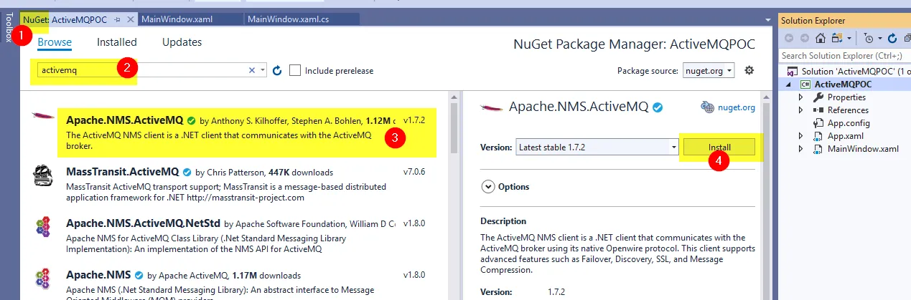Click the Collapse All icon in Solution Explorer

coord(907,38)
